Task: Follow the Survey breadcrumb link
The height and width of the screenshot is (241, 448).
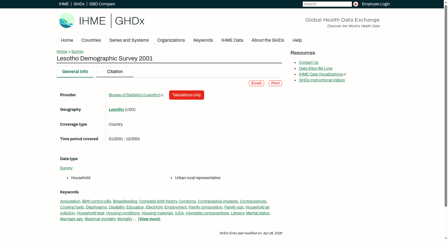Action: coord(78,52)
